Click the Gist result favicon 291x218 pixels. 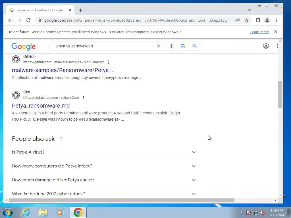point(16,95)
